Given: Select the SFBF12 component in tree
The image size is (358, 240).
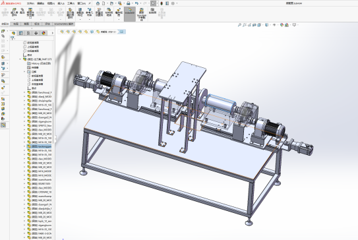Looking at the screenshot, I should point(40,125).
